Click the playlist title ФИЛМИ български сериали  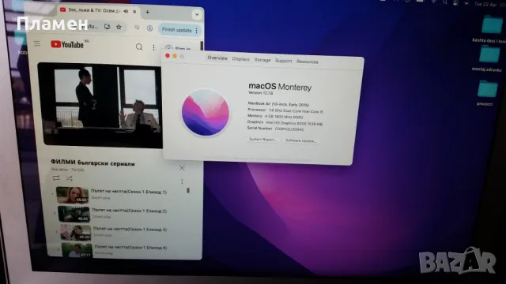[93, 163]
